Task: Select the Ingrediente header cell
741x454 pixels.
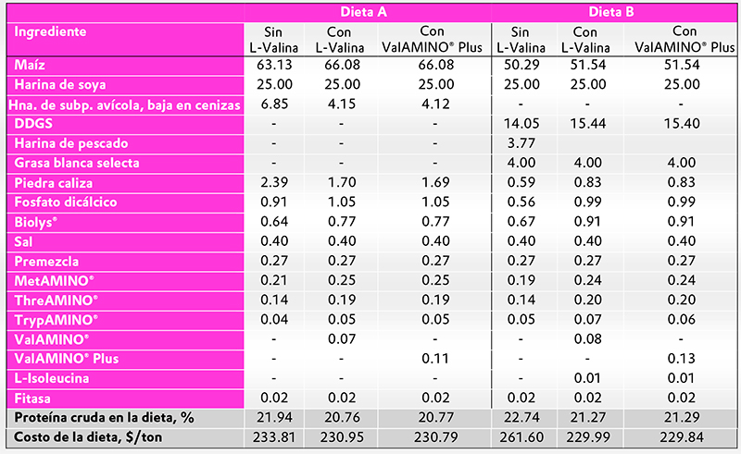Action: click(x=51, y=31)
